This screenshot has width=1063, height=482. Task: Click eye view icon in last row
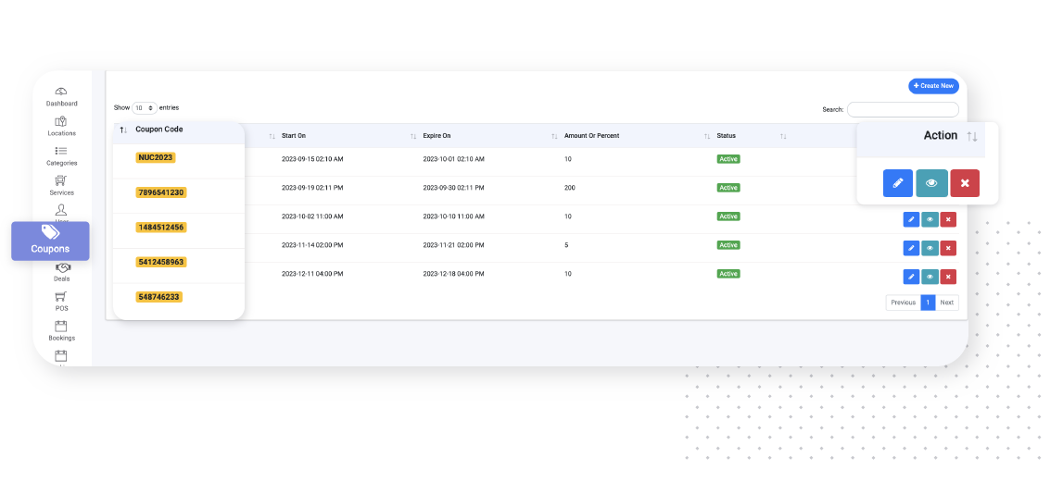[x=930, y=277]
